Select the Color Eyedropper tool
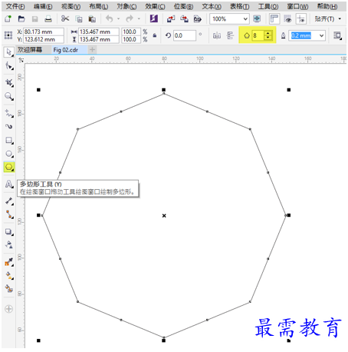Screen dimensions: 348x352 (9, 262)
